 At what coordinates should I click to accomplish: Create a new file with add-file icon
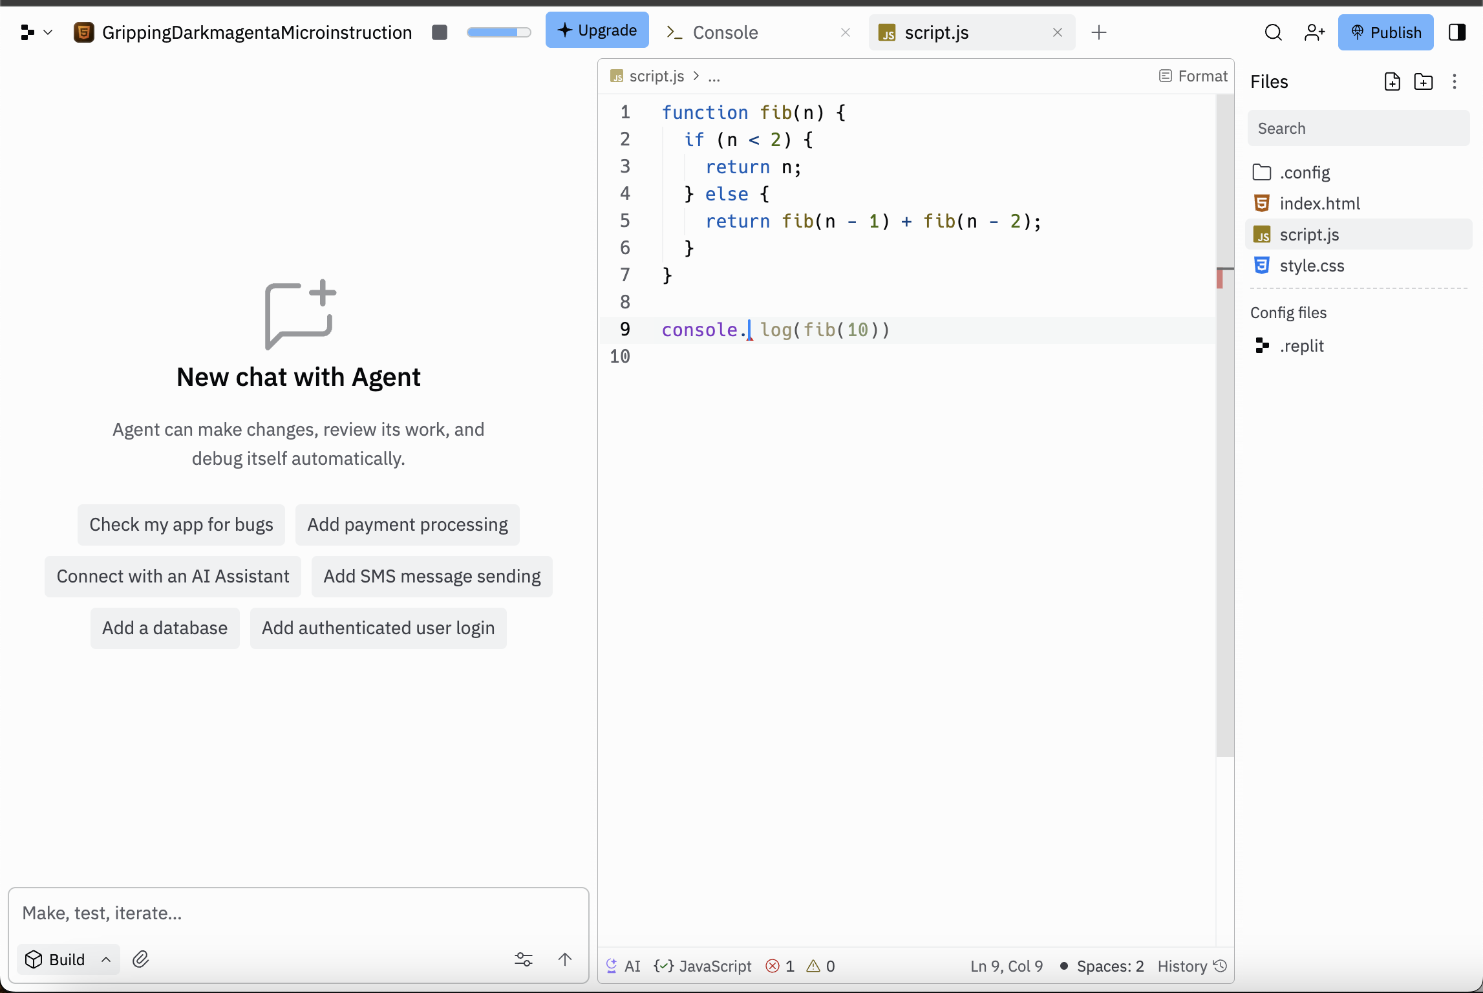click(1392, 81)
